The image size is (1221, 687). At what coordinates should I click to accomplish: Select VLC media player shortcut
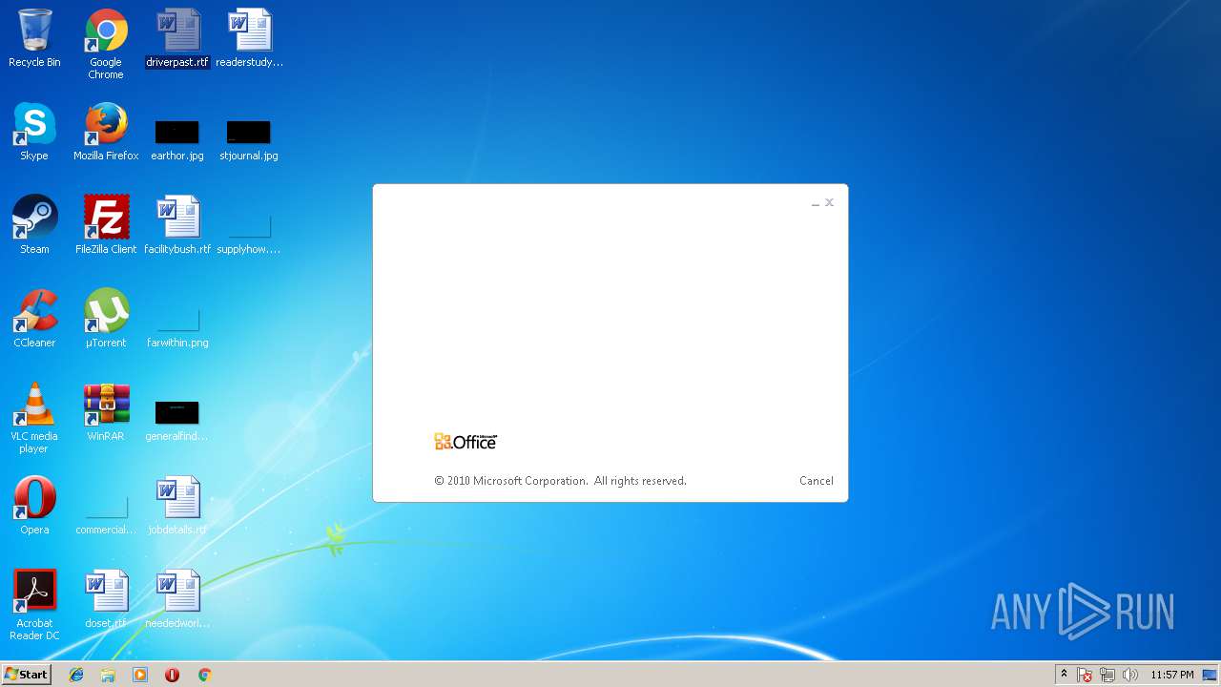tap(34, 418)
